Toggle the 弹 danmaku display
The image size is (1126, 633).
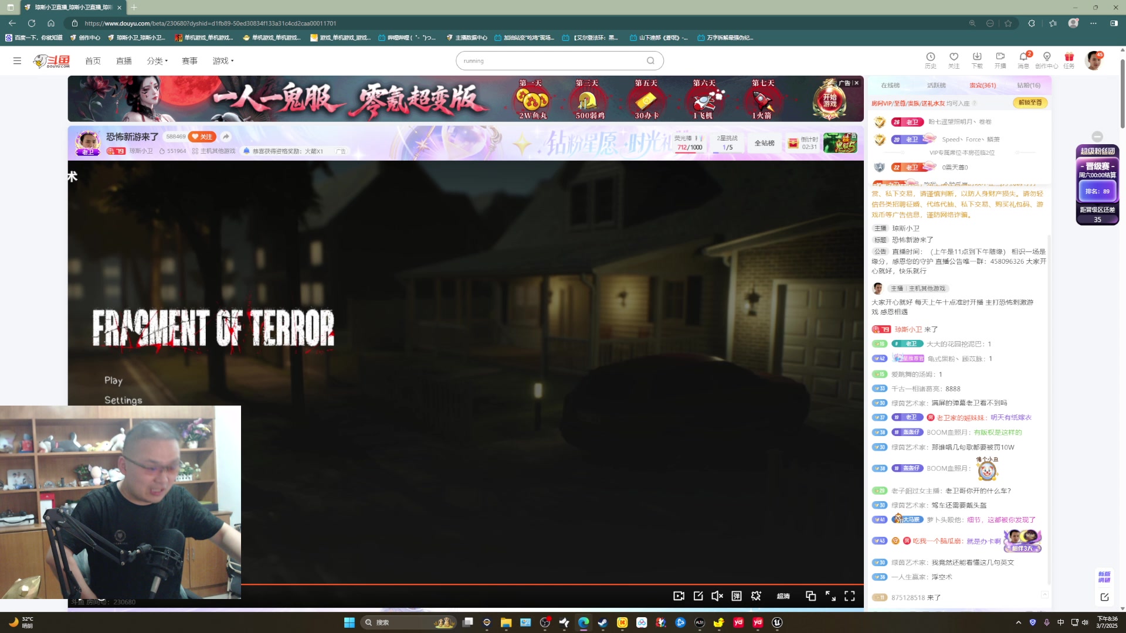737,596
